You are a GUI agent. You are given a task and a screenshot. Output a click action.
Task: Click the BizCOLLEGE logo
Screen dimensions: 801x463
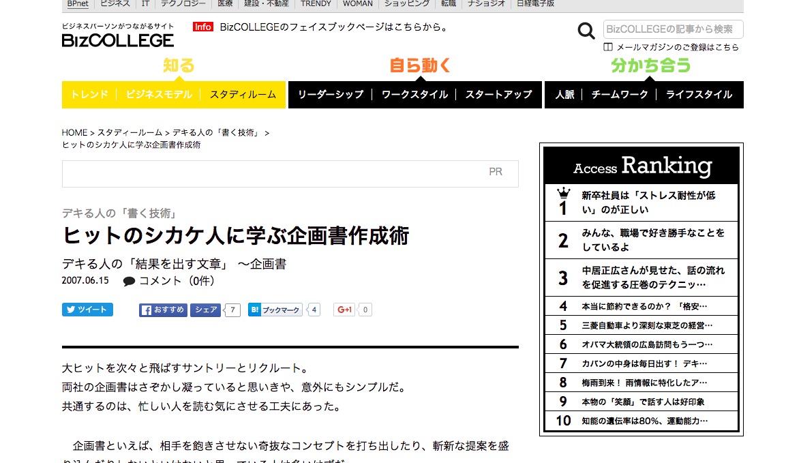click(117, 40)
